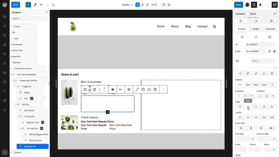Screen dimensions: 279x157
Task: Switch to the Template tab
Action: tap(240, 14)
